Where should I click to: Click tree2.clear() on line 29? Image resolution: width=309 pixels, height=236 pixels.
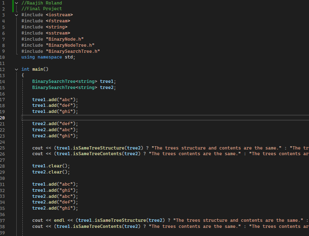point(51,172)
